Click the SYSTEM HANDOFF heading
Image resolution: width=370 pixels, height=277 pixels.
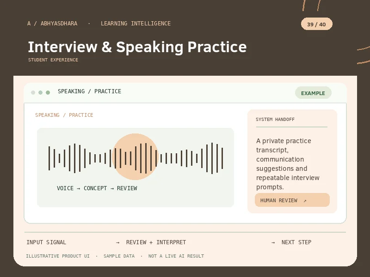click(275, 119)
